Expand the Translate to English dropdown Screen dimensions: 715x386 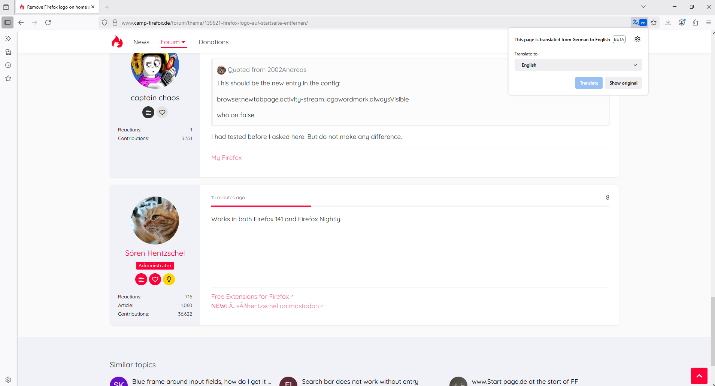578,65
